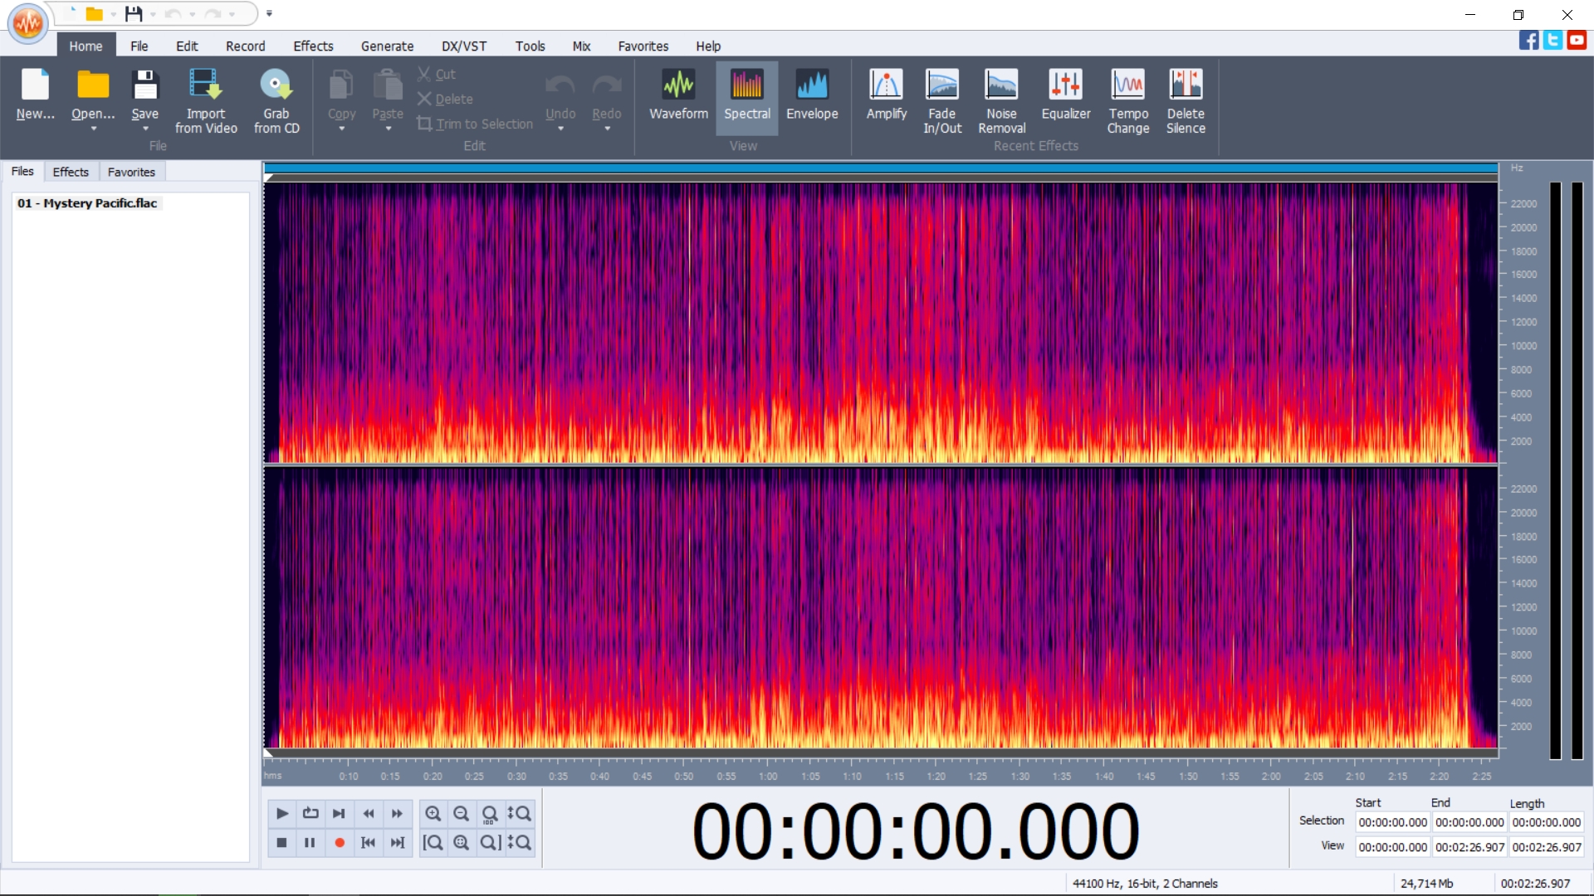Apply Tempo Change effect
This screenshot has width=1594, height=896.
click(1128, 100)
